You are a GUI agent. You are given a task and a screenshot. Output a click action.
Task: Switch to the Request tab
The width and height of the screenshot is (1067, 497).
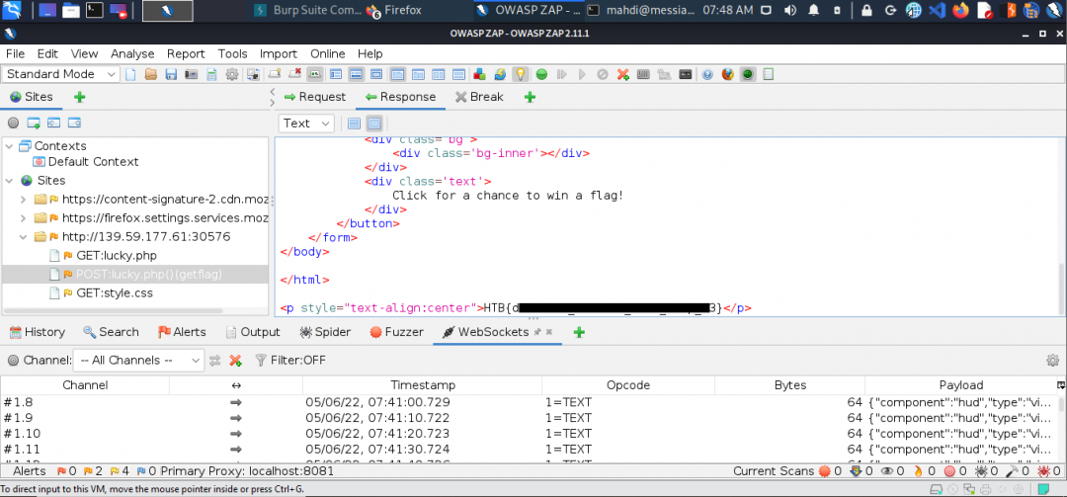tap(315, 97)
